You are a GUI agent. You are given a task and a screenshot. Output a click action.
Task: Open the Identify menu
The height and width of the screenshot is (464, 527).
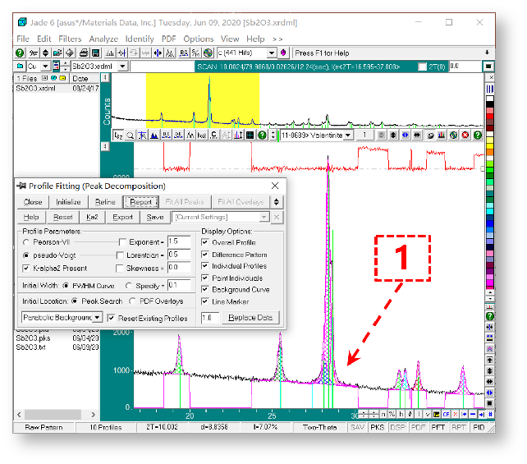140,39
